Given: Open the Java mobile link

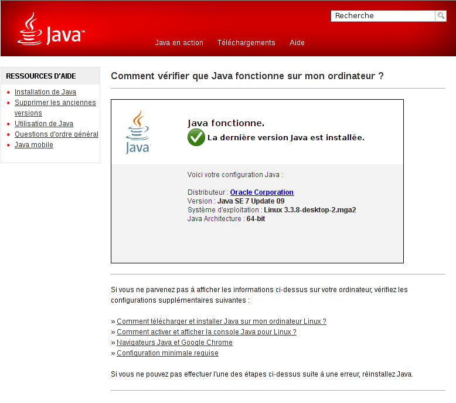Looking at the screenshot, I should (x=34, y=145).
